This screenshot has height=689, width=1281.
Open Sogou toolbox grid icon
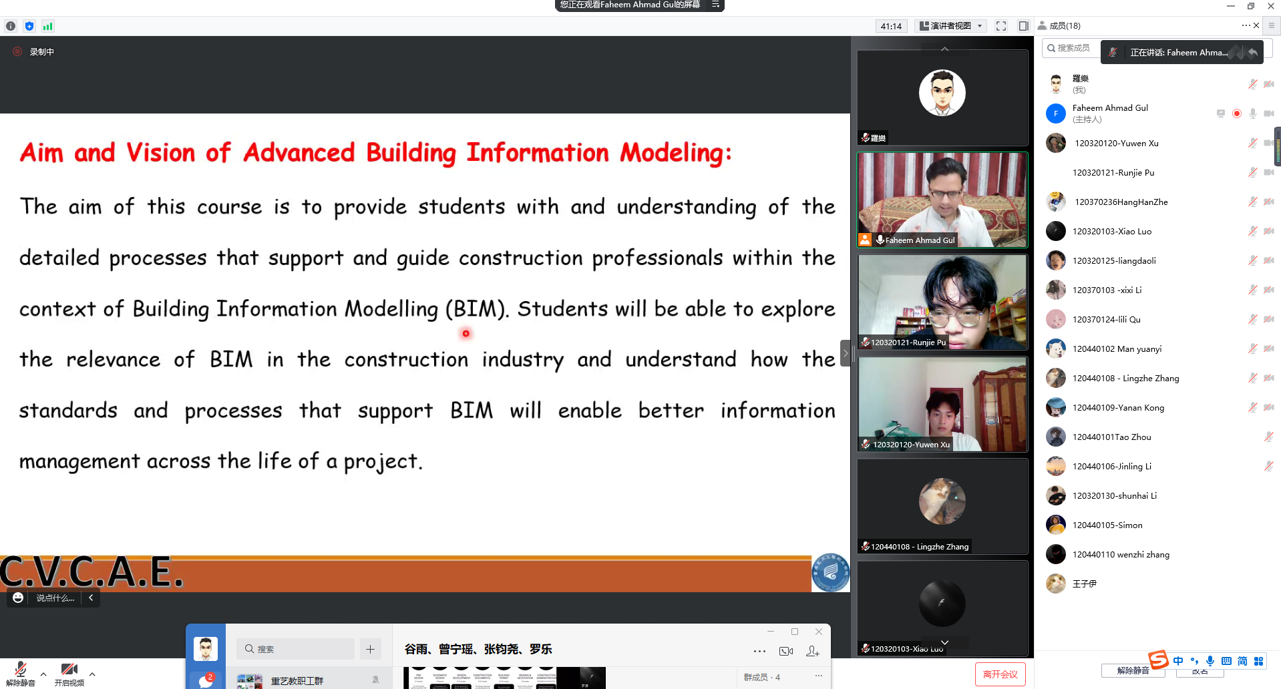(x=1258, y=661)
